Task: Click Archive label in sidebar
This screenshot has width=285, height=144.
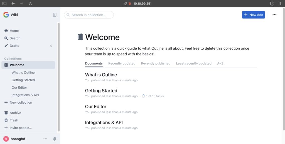Action: click(16, 113)
